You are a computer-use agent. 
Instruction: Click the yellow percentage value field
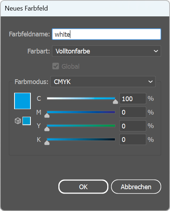coord(133,126)
